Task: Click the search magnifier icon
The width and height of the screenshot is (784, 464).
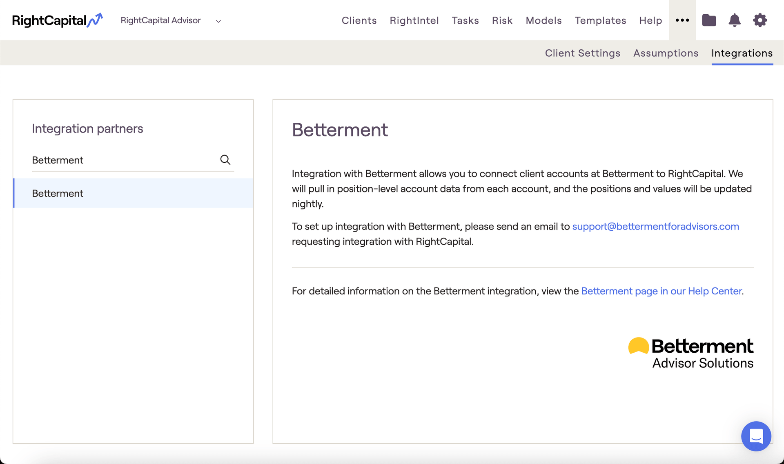Action: pos(225,160)
